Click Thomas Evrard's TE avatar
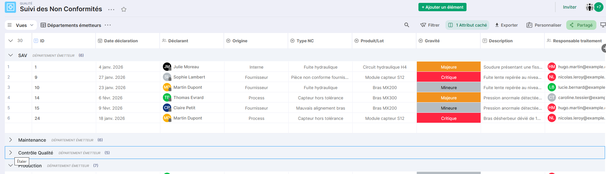 click(167, 97)
